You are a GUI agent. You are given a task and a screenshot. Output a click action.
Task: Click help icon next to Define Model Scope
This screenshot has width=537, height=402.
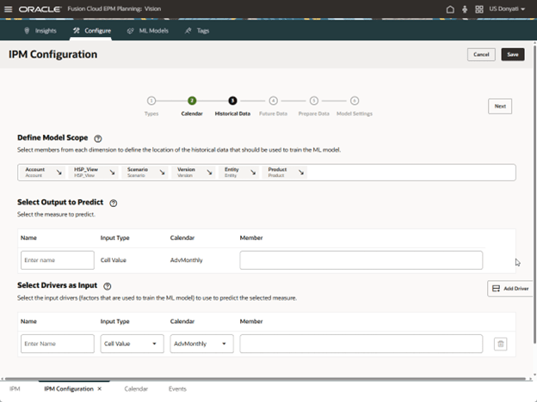point(98,138)
